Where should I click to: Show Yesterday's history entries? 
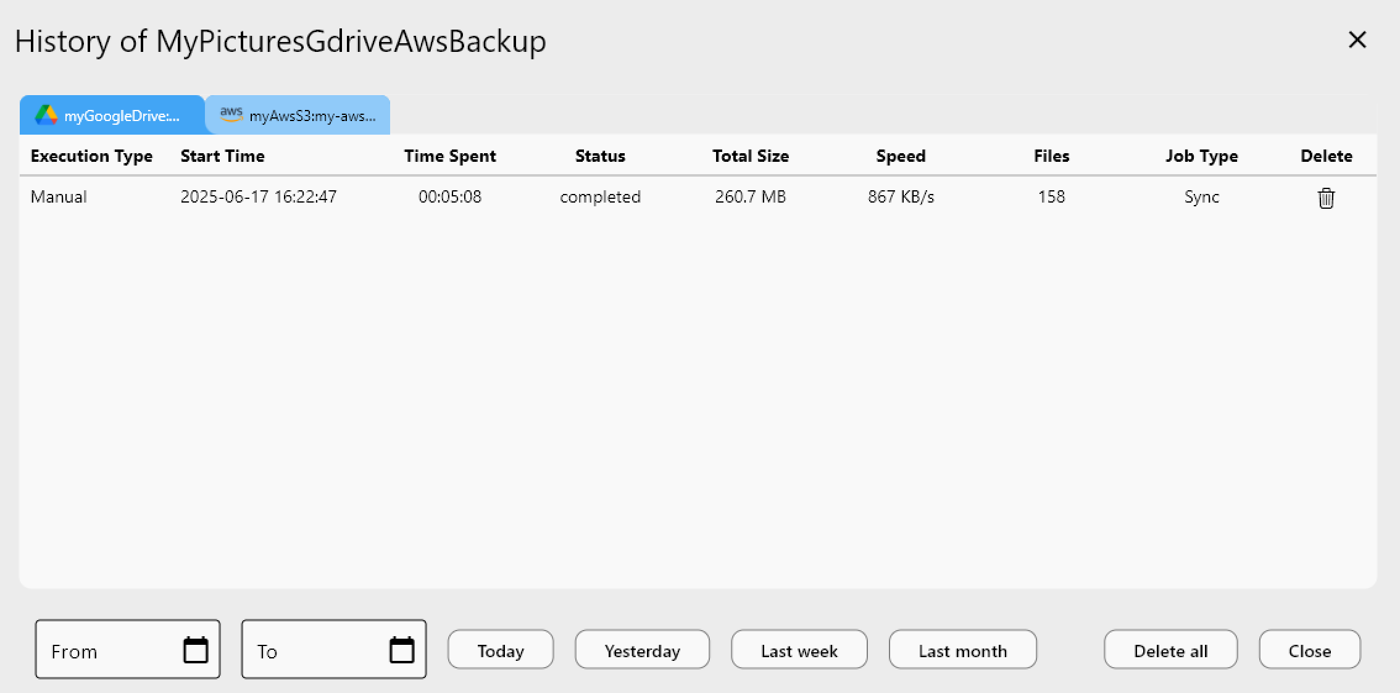tap(642, 650)
